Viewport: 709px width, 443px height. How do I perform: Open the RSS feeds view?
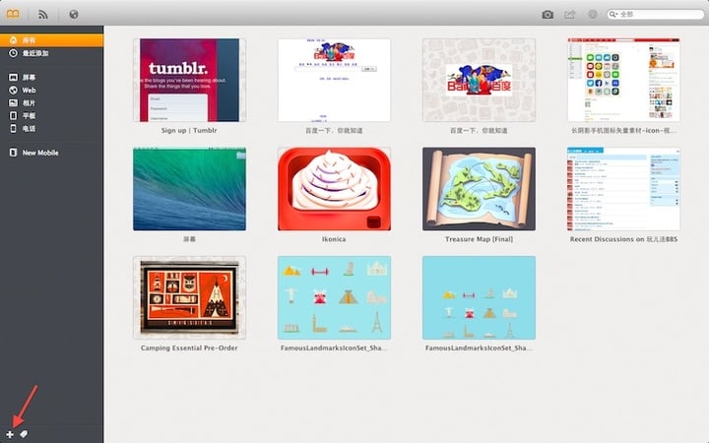click(43, 15)
